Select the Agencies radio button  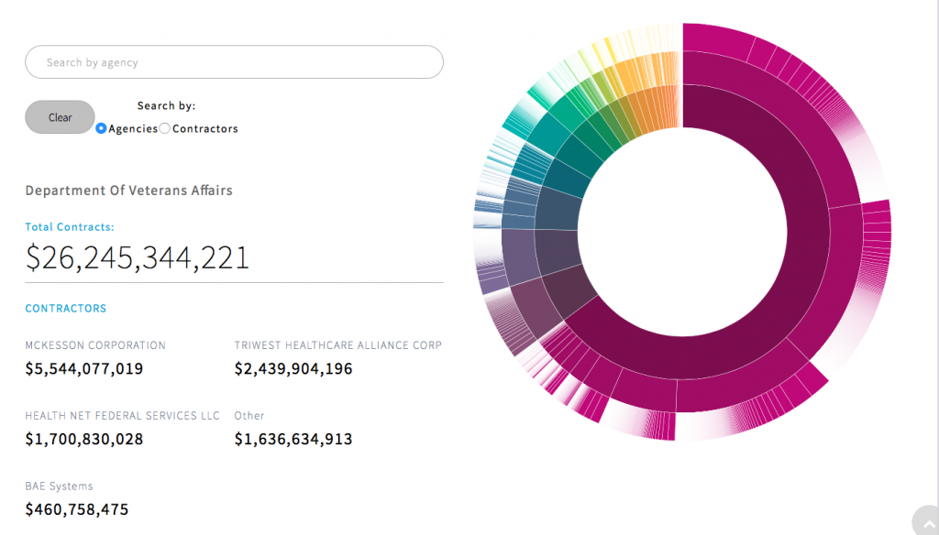101,129
